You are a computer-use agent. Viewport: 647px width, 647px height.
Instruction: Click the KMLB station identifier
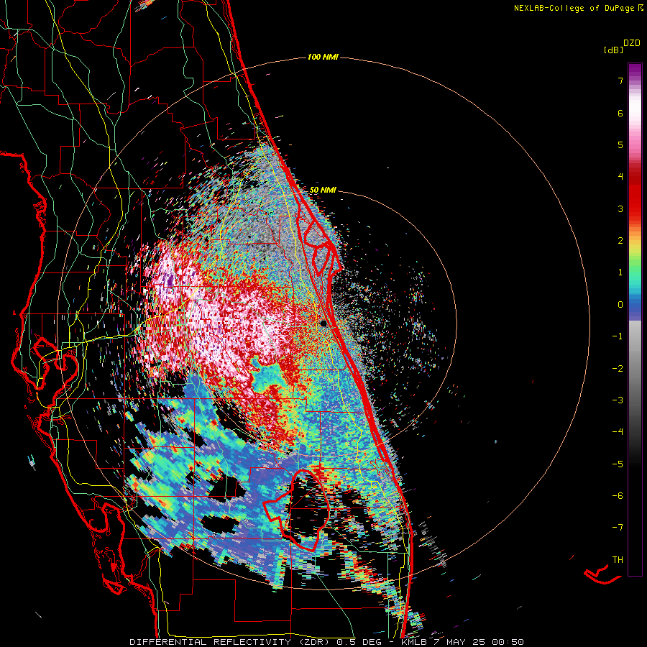pyautogui.click(x=416, y=642)
